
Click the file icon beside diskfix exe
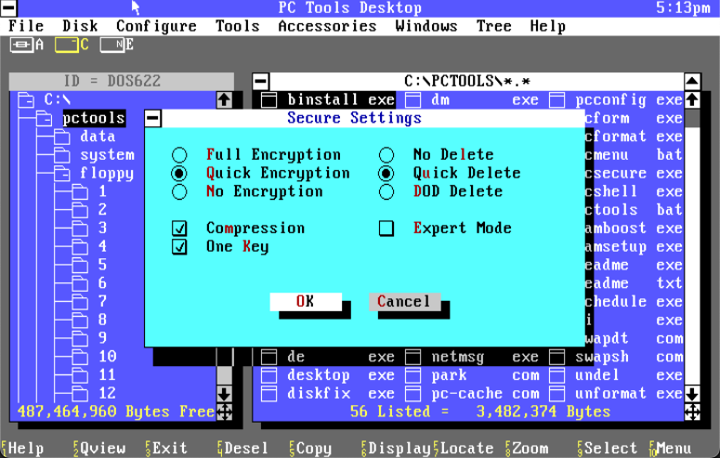[x=268, y=394]
